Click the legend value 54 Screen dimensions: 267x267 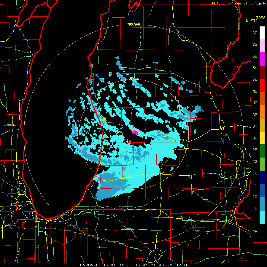(x=255, y=68)
